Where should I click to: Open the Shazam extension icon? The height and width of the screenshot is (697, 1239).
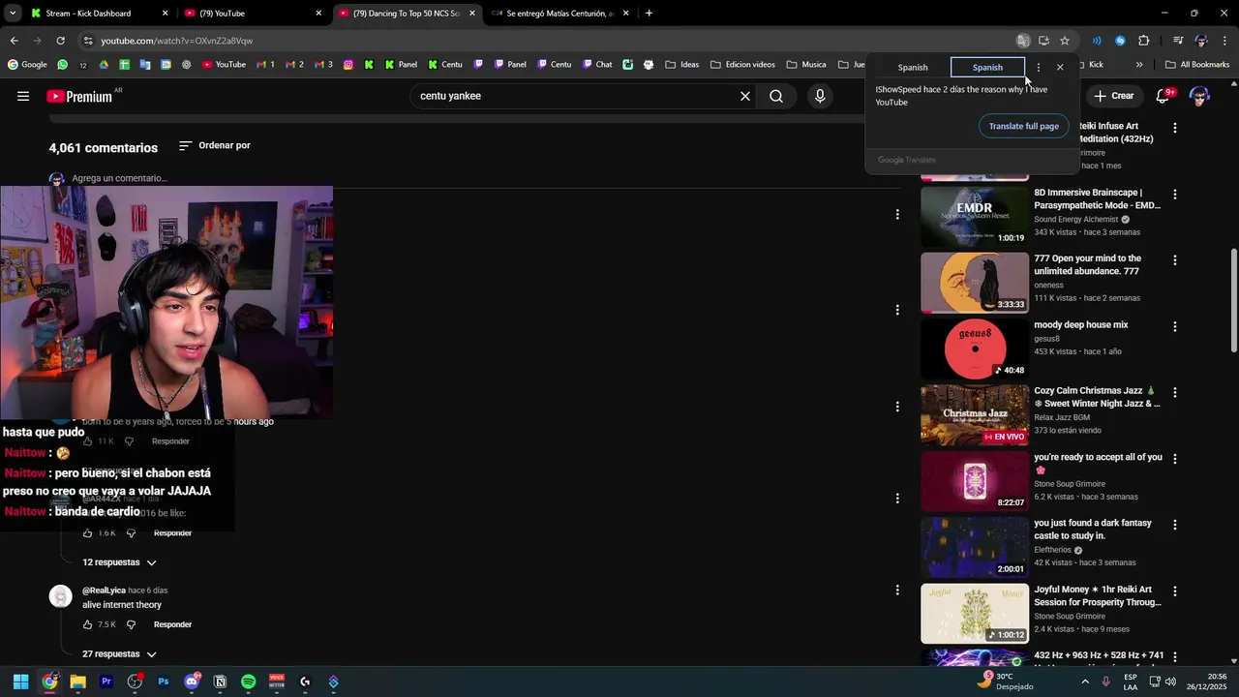pyautogui.click(x=1120, y=41)
